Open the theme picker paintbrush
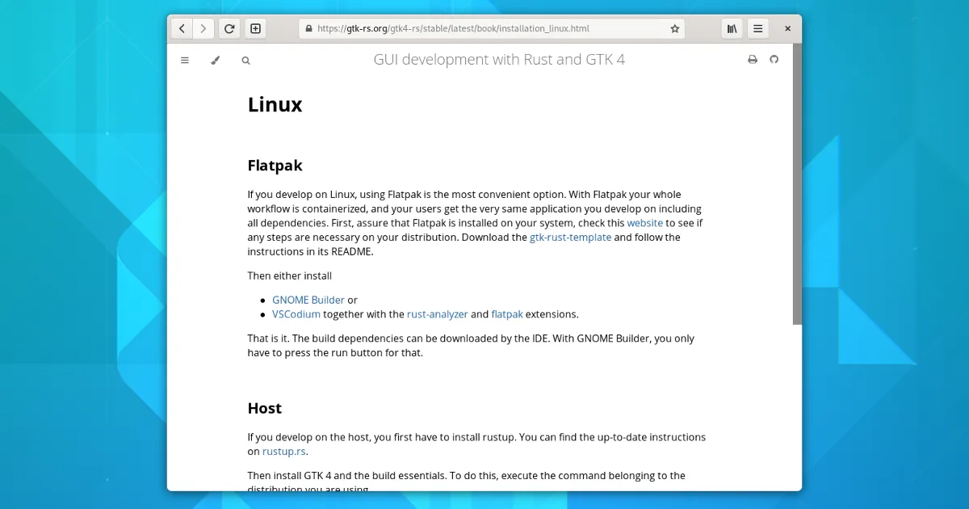 tap(215, 60)
